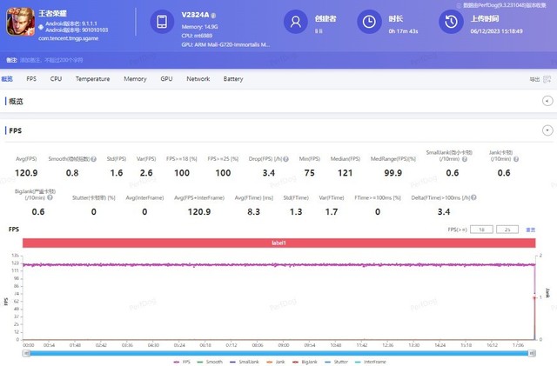Screen dimensions: 557x366
Task: Click the red label1 bar
Action: tap(278, 243)
